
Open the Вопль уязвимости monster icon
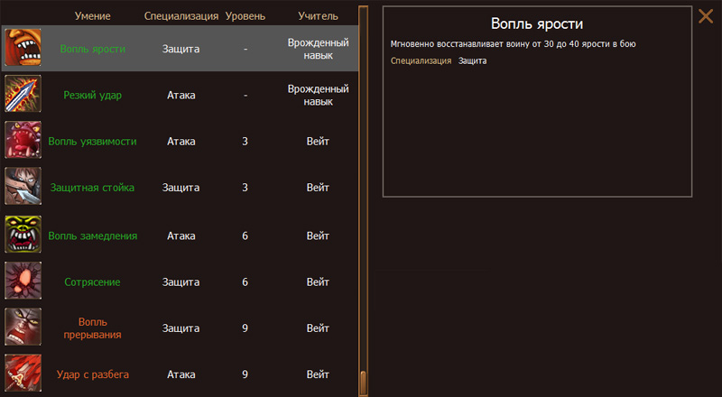click(x=23, y=140)
